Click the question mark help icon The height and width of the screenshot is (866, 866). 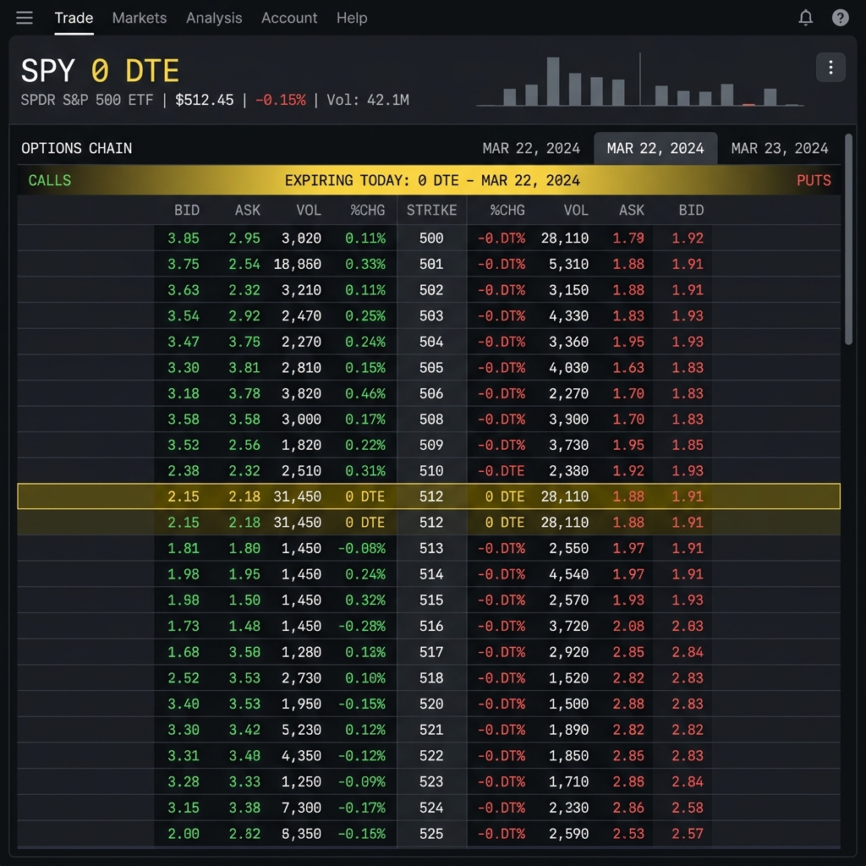point(840,18)
